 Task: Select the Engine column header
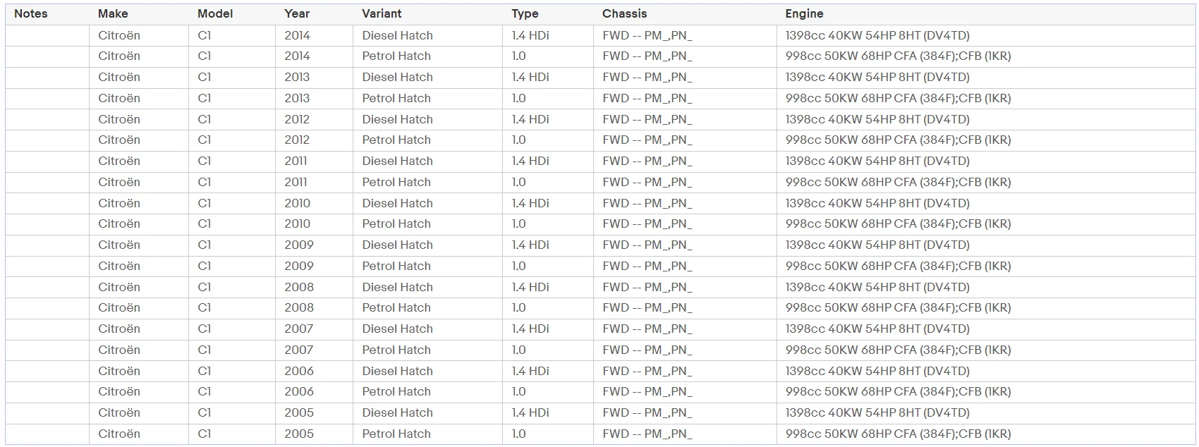coord(804,13)
